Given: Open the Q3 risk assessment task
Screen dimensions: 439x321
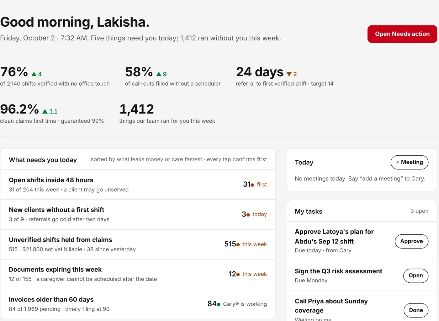Looking at the screenshot, I should [416, 276].
